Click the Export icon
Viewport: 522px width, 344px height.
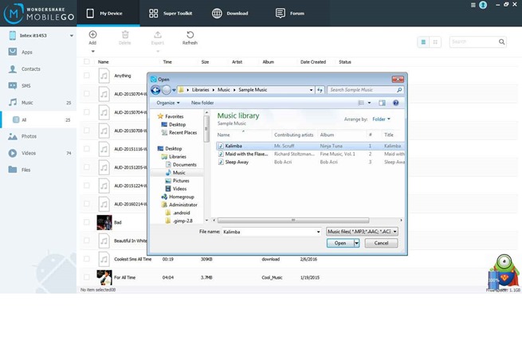click(158, 34)
